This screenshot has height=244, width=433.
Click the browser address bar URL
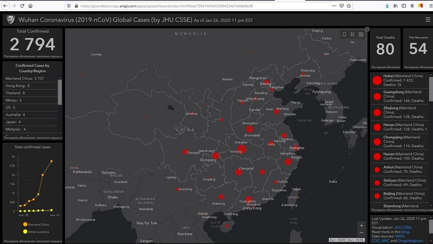pos(173,6)
